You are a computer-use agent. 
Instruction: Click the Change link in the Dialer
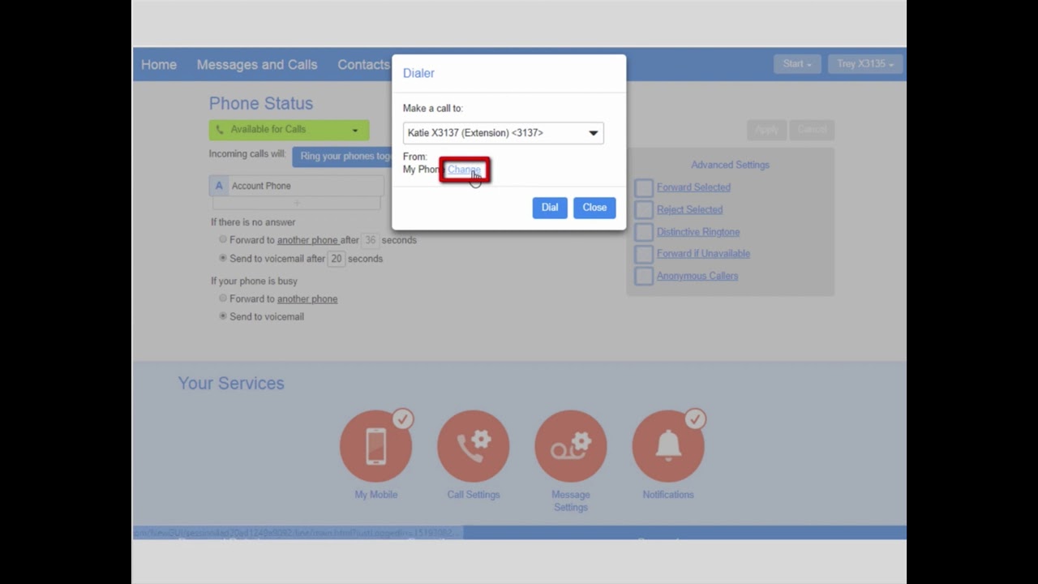(x=464, y=170)
